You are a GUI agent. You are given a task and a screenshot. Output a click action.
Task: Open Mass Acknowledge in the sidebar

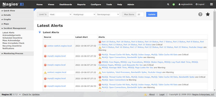pyautogui.click(x=11, y=40)
